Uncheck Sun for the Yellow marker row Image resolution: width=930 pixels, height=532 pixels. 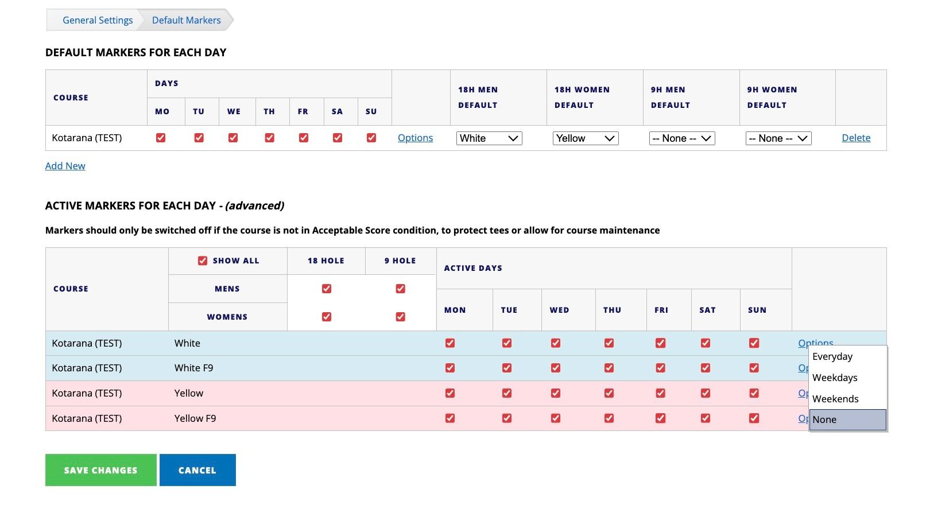tap(754, 393)
